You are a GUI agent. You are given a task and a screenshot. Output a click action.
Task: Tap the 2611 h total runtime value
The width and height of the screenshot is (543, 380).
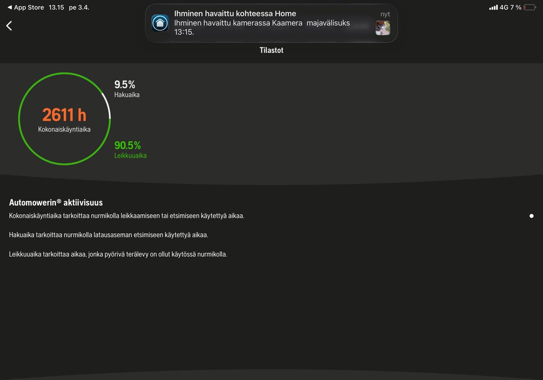pos(64,115)
